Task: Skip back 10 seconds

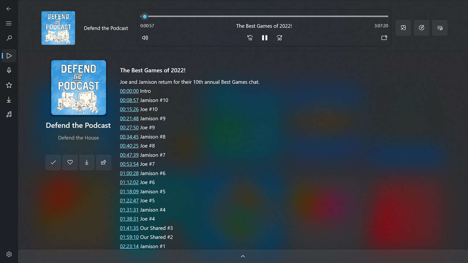Action: (x=250, y=38)
